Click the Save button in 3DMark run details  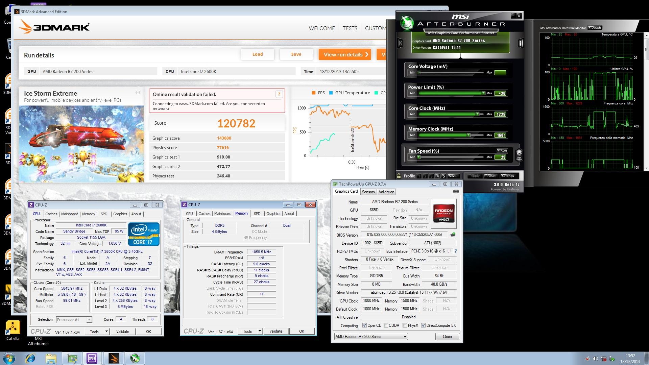point(296,54)
